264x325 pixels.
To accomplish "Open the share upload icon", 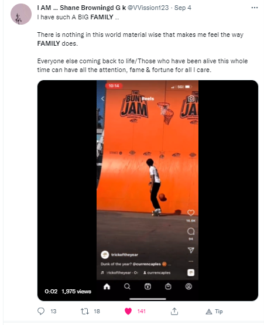I will pos(174,311).
